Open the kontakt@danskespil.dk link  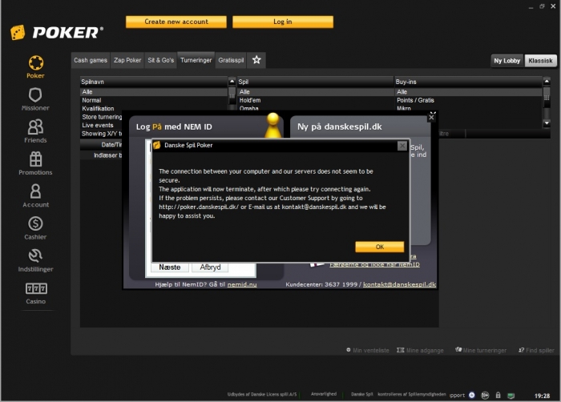coord(399,285)
